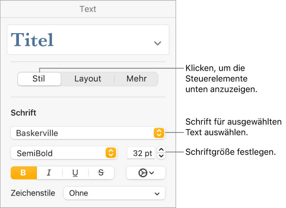Open the Baskerville font dropdown
Screen dimensions: 286x208
[82, 133]
